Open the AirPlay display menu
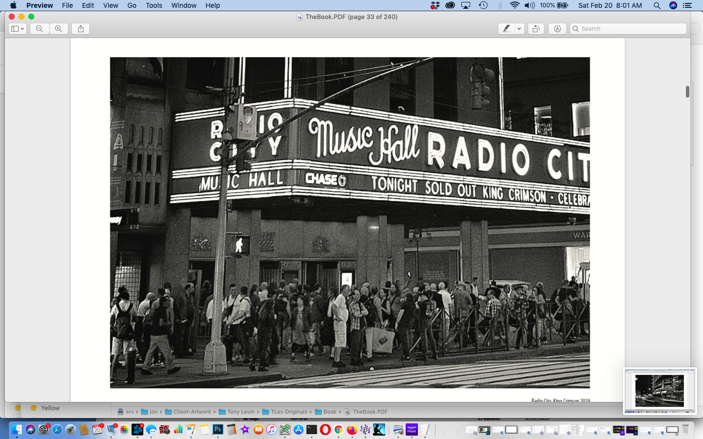The width and height of the screenshot is (703, 439). click(x=466, y=5)
